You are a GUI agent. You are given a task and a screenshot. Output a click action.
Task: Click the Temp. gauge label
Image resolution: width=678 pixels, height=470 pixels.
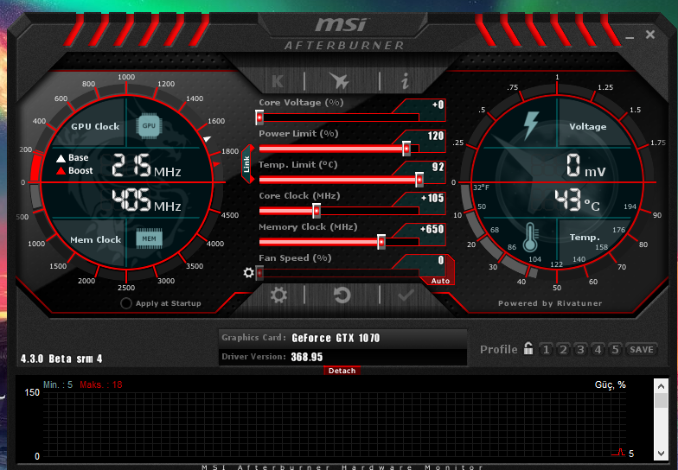(x=585, y=238)
